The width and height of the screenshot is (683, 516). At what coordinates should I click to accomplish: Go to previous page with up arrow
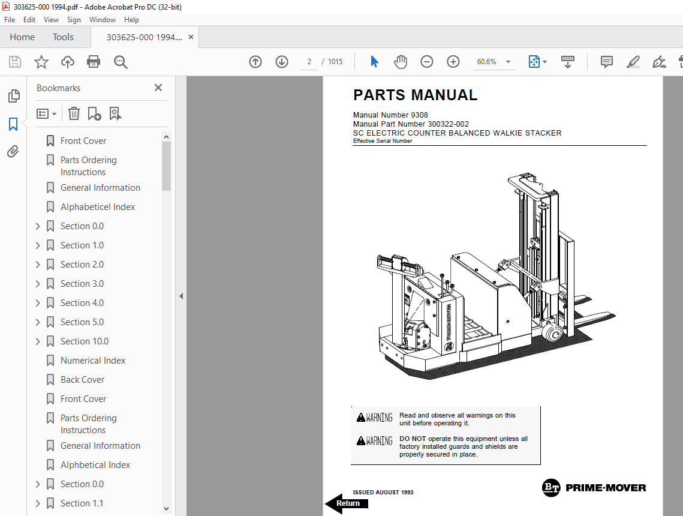255,62
